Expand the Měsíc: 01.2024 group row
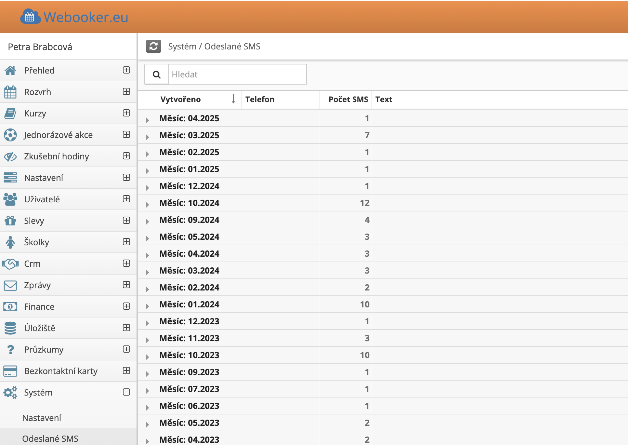Screen dimensions: 628x445 coord(148,306)
